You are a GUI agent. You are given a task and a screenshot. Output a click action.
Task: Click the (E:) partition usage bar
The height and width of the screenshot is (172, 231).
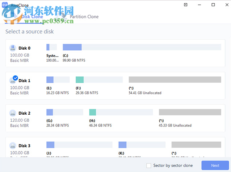[58, 80]
